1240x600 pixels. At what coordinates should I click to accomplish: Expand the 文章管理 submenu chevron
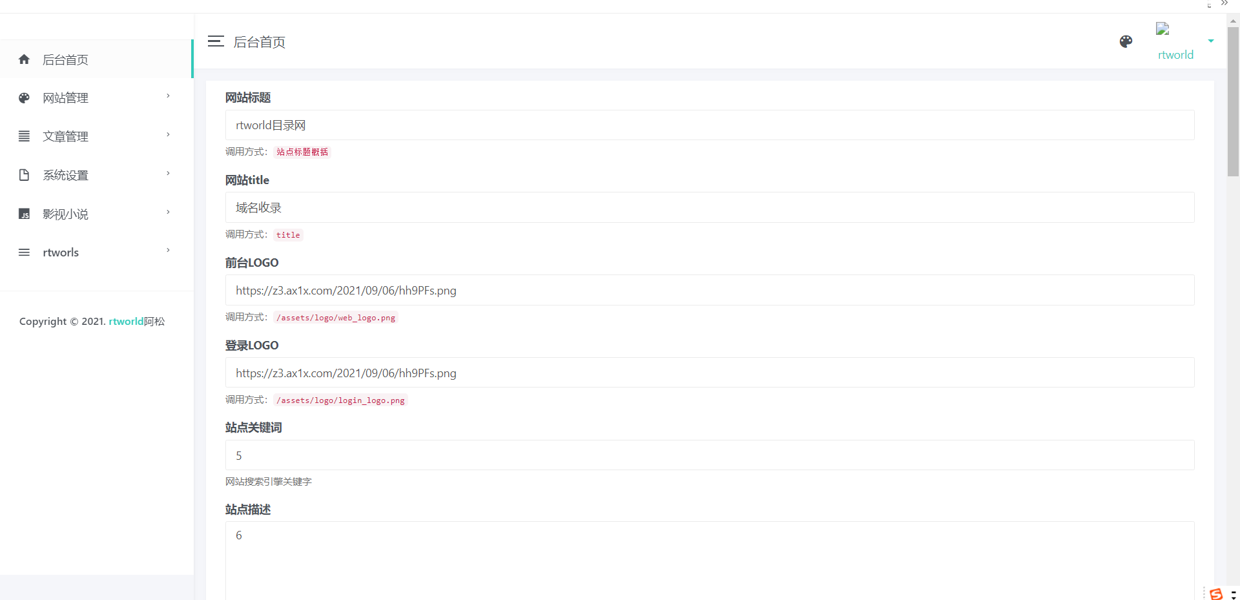[x=168, y=135]
